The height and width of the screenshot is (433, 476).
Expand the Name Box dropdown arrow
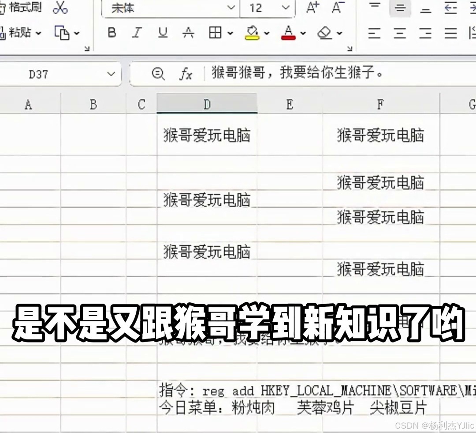click(x=111, y=74)
